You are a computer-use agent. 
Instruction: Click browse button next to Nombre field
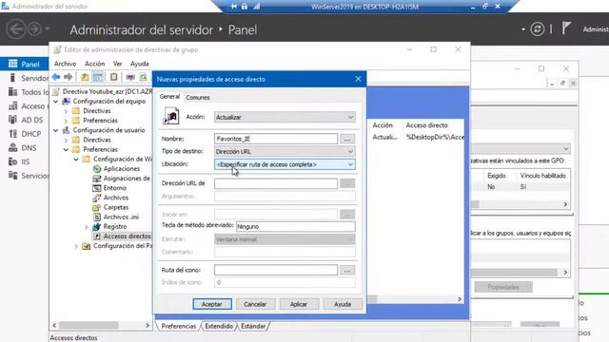(x=347, y=139)
